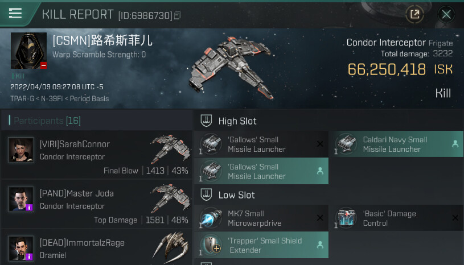The width and height of the screenshot is (464, 265).
Task: Open victim pilot portrait
Action: (28, 51)
